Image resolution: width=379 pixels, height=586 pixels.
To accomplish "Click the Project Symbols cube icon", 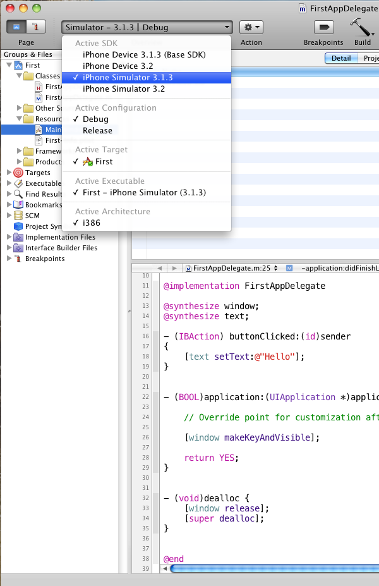I will [18, 226].
